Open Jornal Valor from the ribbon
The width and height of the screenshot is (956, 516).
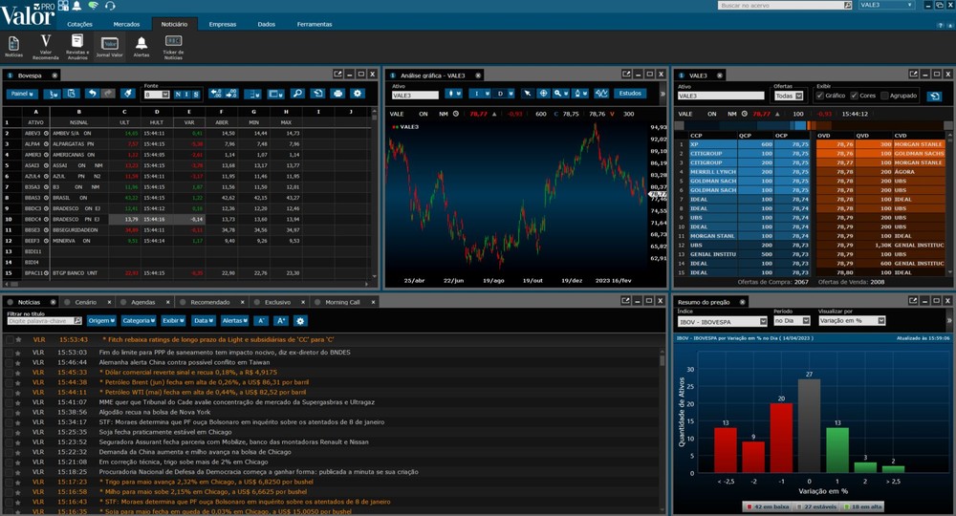(110, 46)
